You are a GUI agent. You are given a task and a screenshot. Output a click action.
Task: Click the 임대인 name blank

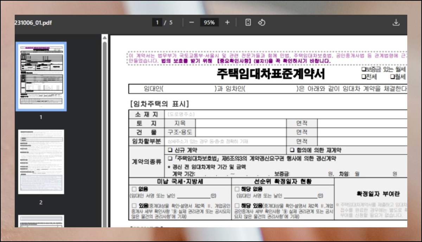tap(188, 89)
